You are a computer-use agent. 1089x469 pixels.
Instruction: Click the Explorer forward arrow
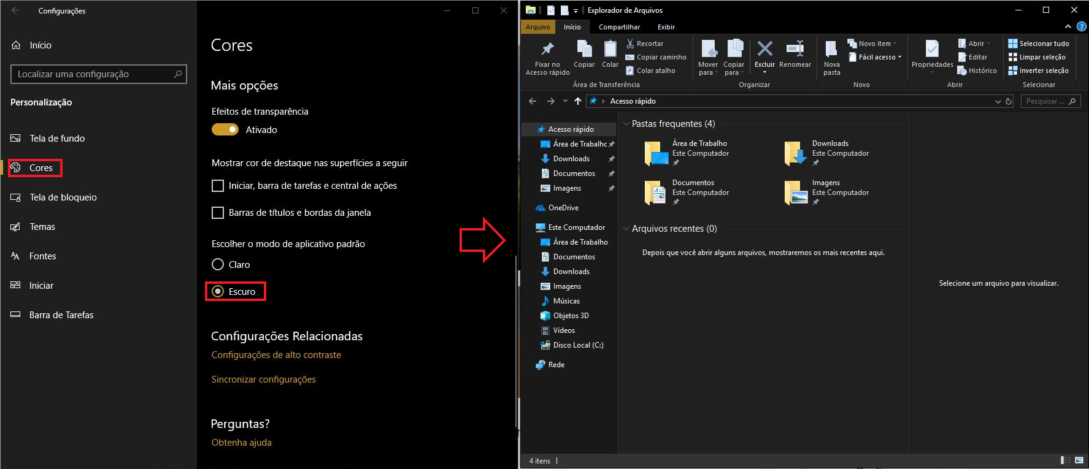(x=550, y=101)
